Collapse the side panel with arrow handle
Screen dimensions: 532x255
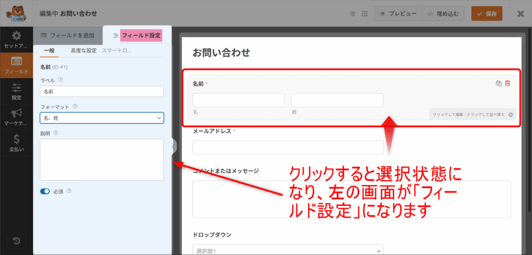tap(174, 146)
